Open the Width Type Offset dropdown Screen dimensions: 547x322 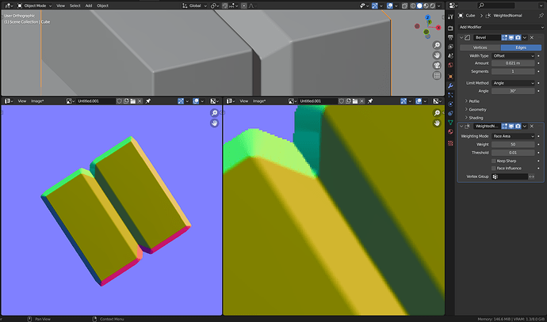click(513, 55)
